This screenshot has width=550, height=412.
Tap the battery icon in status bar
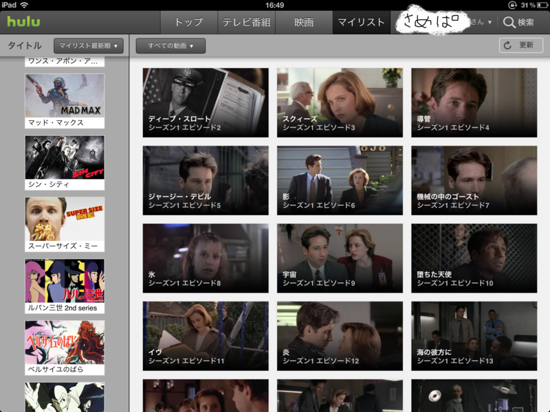click(x=542, y=5)
